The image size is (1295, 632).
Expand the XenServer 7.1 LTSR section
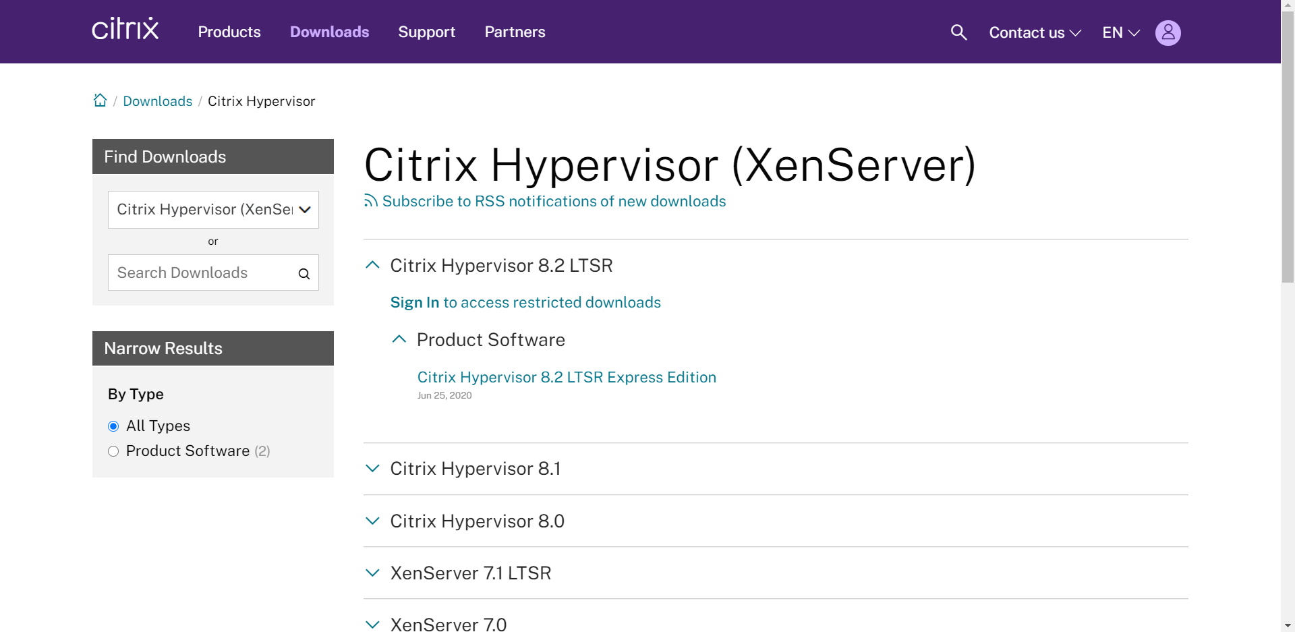(372, 573)
